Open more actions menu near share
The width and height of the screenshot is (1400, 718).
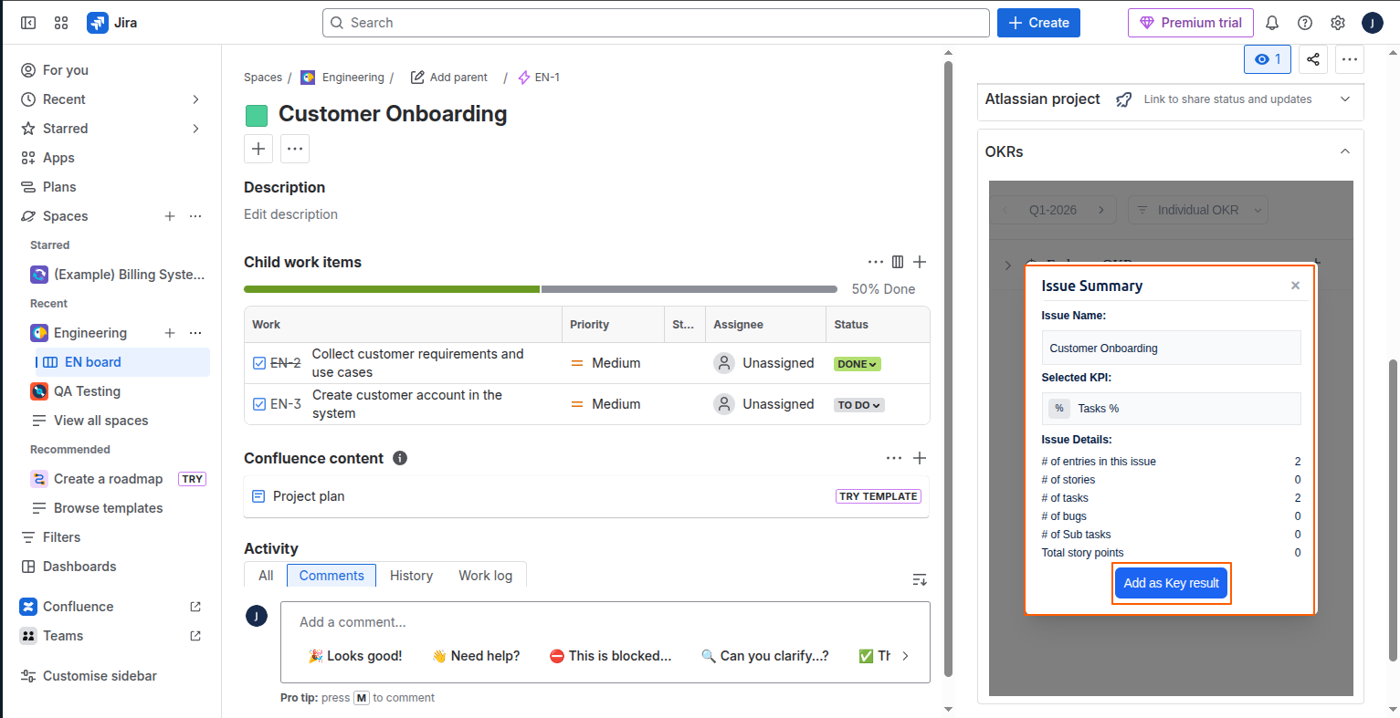pos(1350,59)
